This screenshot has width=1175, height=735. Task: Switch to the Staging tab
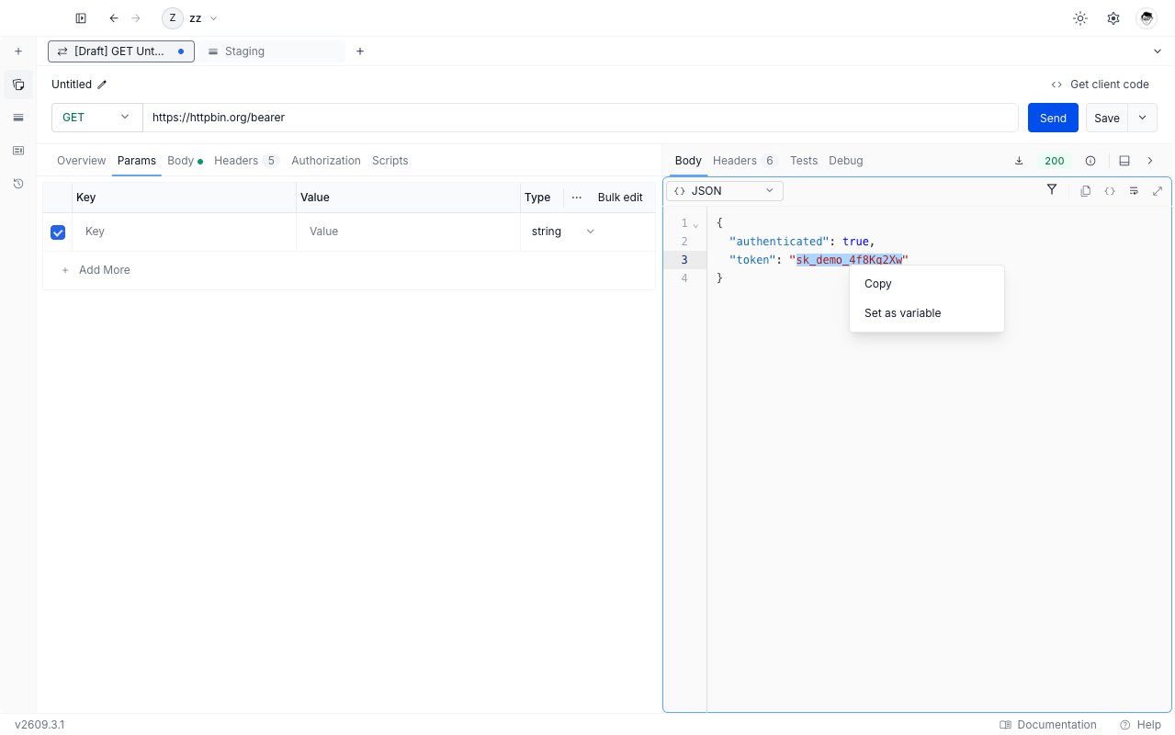point(272,51)
